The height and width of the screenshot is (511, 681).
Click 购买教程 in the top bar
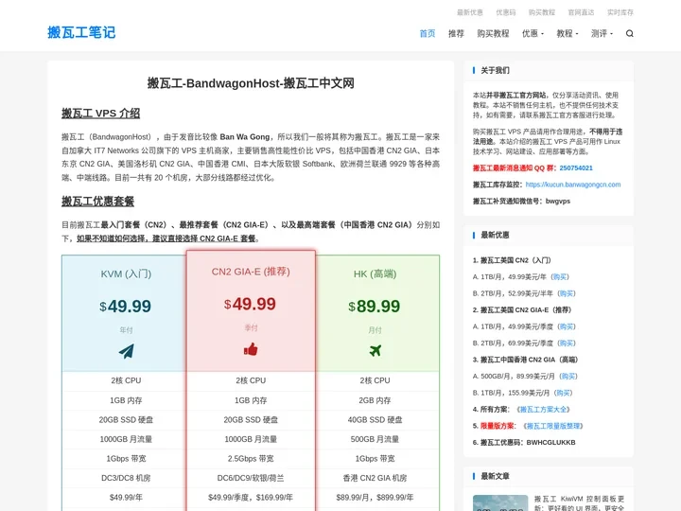(542, 12)
